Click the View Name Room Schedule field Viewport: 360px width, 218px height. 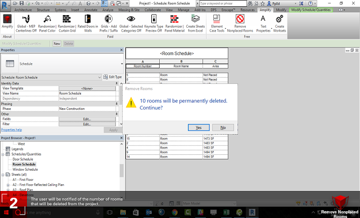coord(87,94)
